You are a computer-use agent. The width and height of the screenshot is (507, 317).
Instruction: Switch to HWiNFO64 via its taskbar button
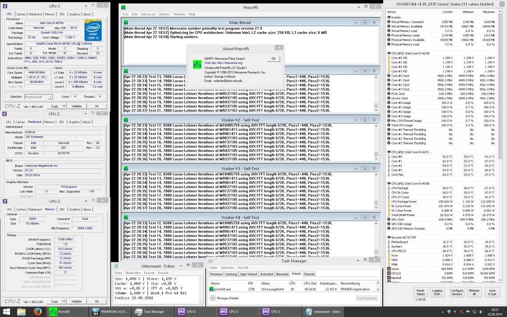110,312
